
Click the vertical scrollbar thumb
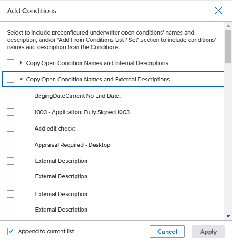pos(228,46)
